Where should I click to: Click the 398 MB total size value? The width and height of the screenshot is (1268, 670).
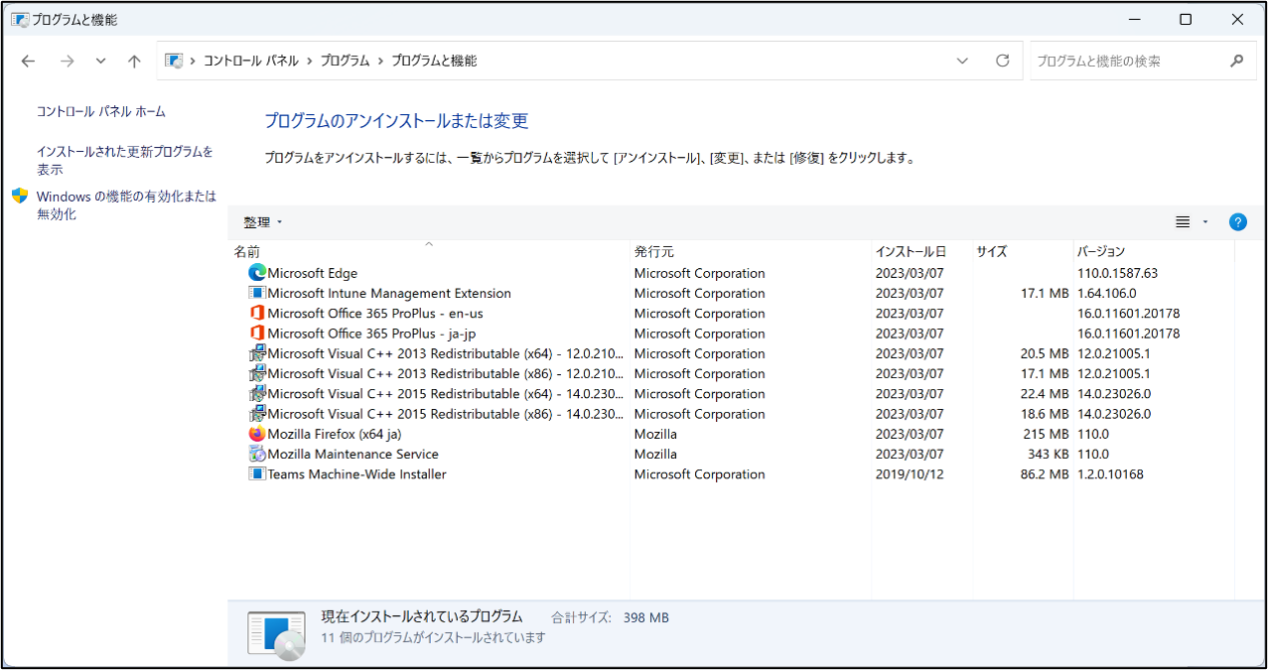pyautogui.click(x=646, y=617)
